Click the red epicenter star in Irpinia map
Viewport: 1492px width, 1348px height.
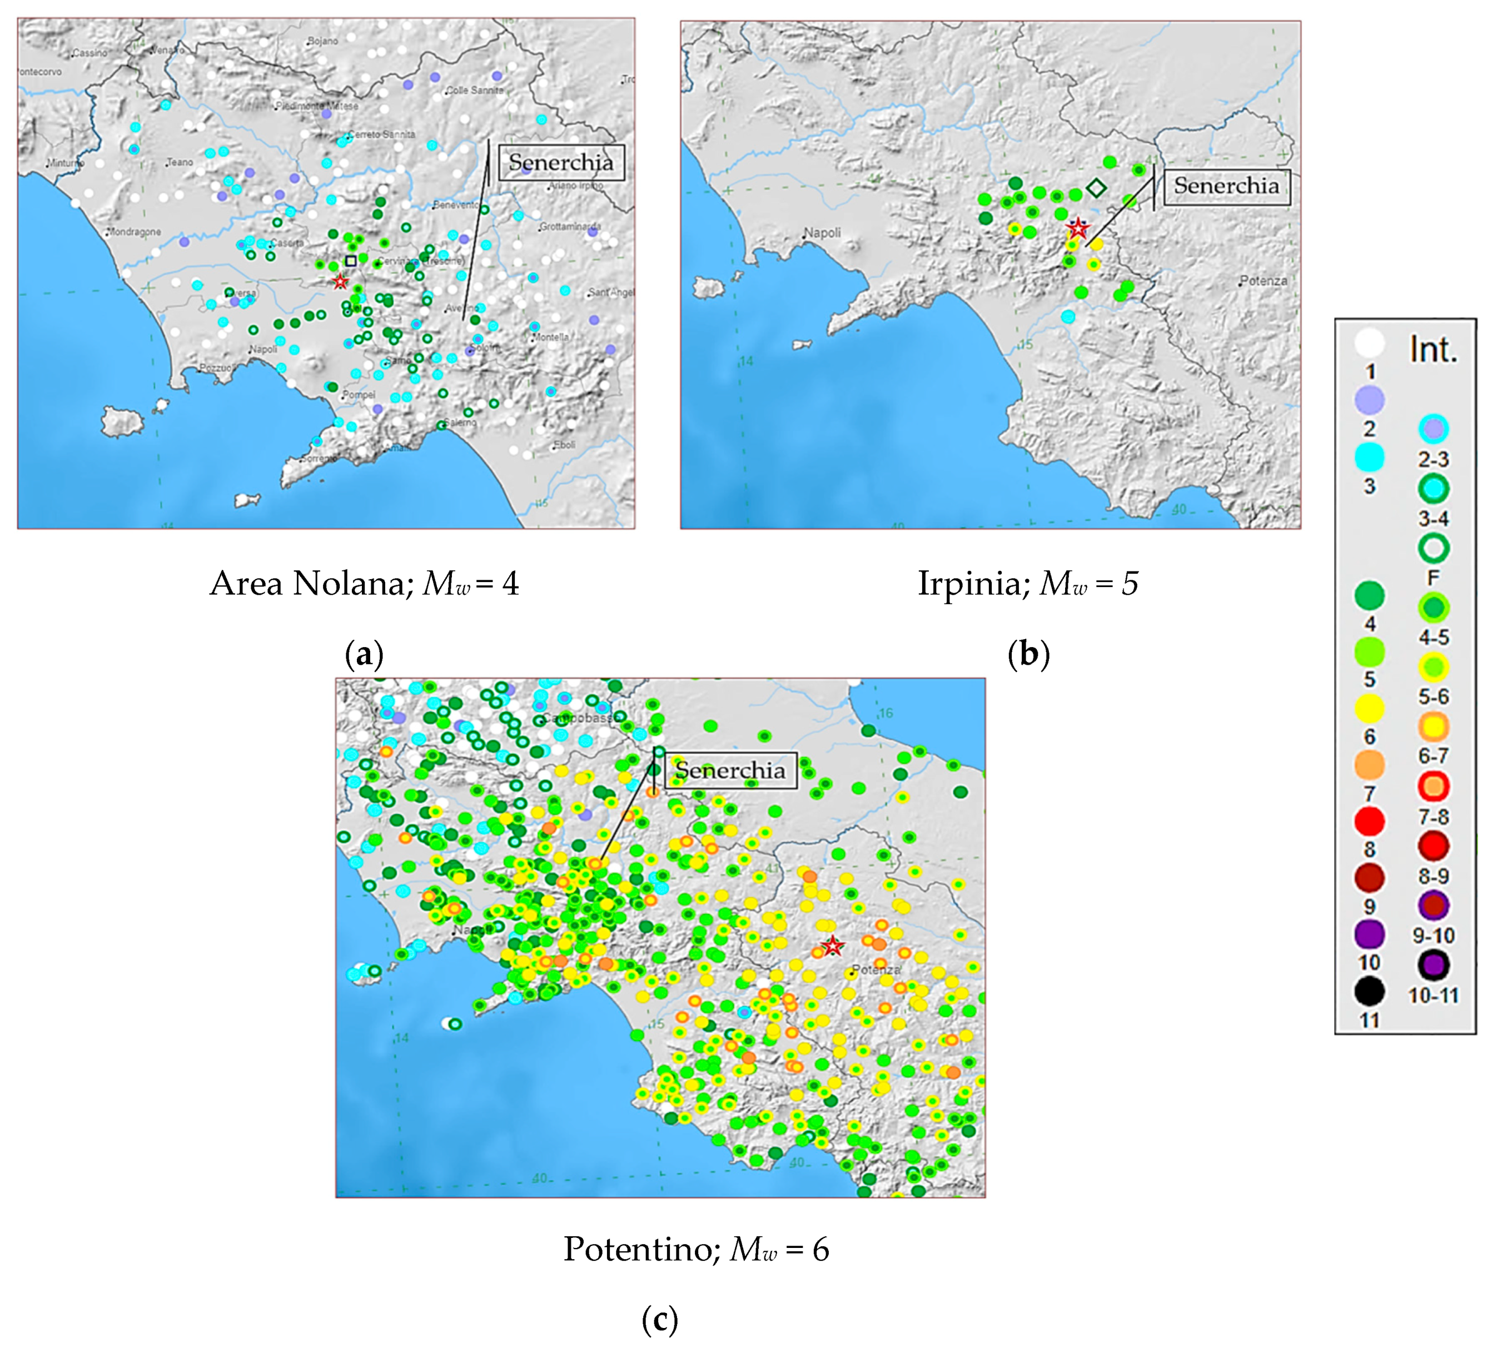[1078, 228]
